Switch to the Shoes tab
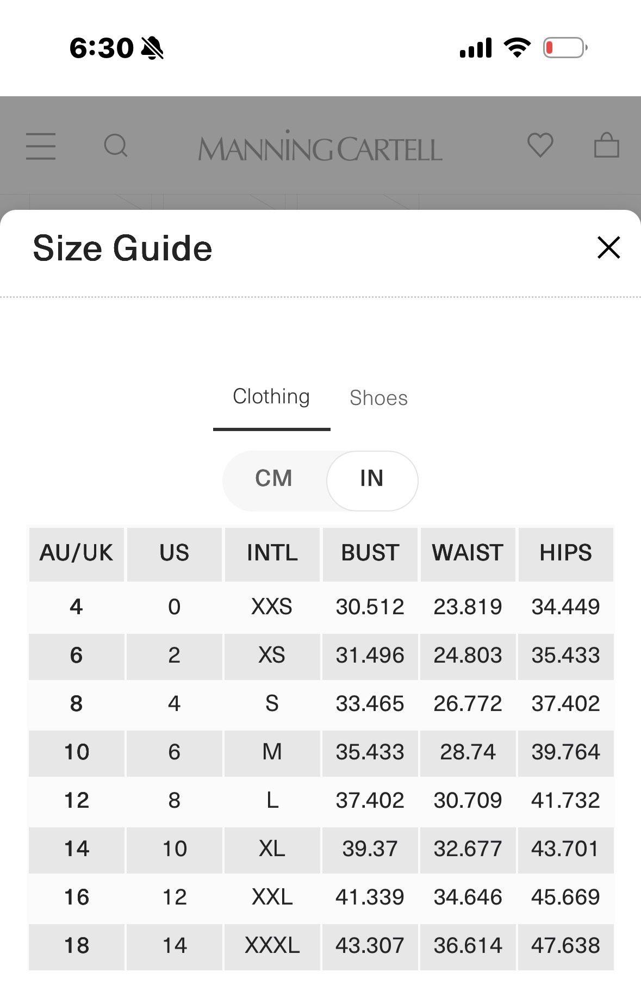Screen dimensions: 641x991 (378, 398)
